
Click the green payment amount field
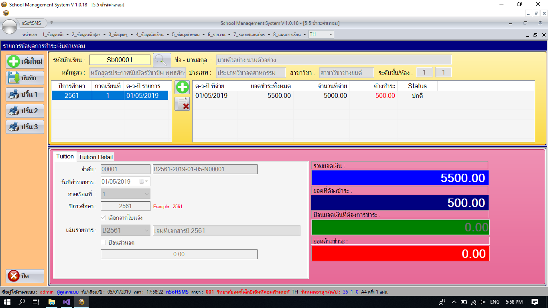pyautogui.click(x=400, y=227)
